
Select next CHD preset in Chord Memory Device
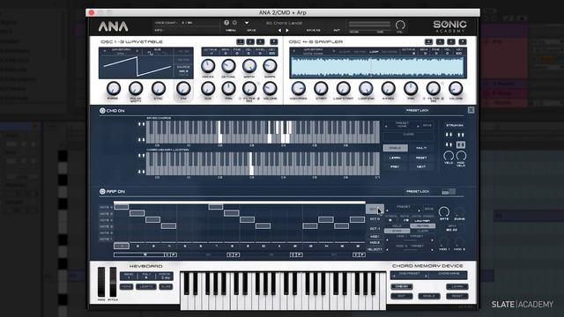tap(427, 276)
